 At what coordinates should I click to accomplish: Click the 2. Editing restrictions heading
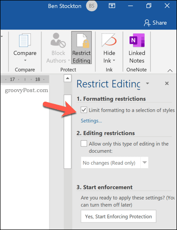[x=106, y=133]
